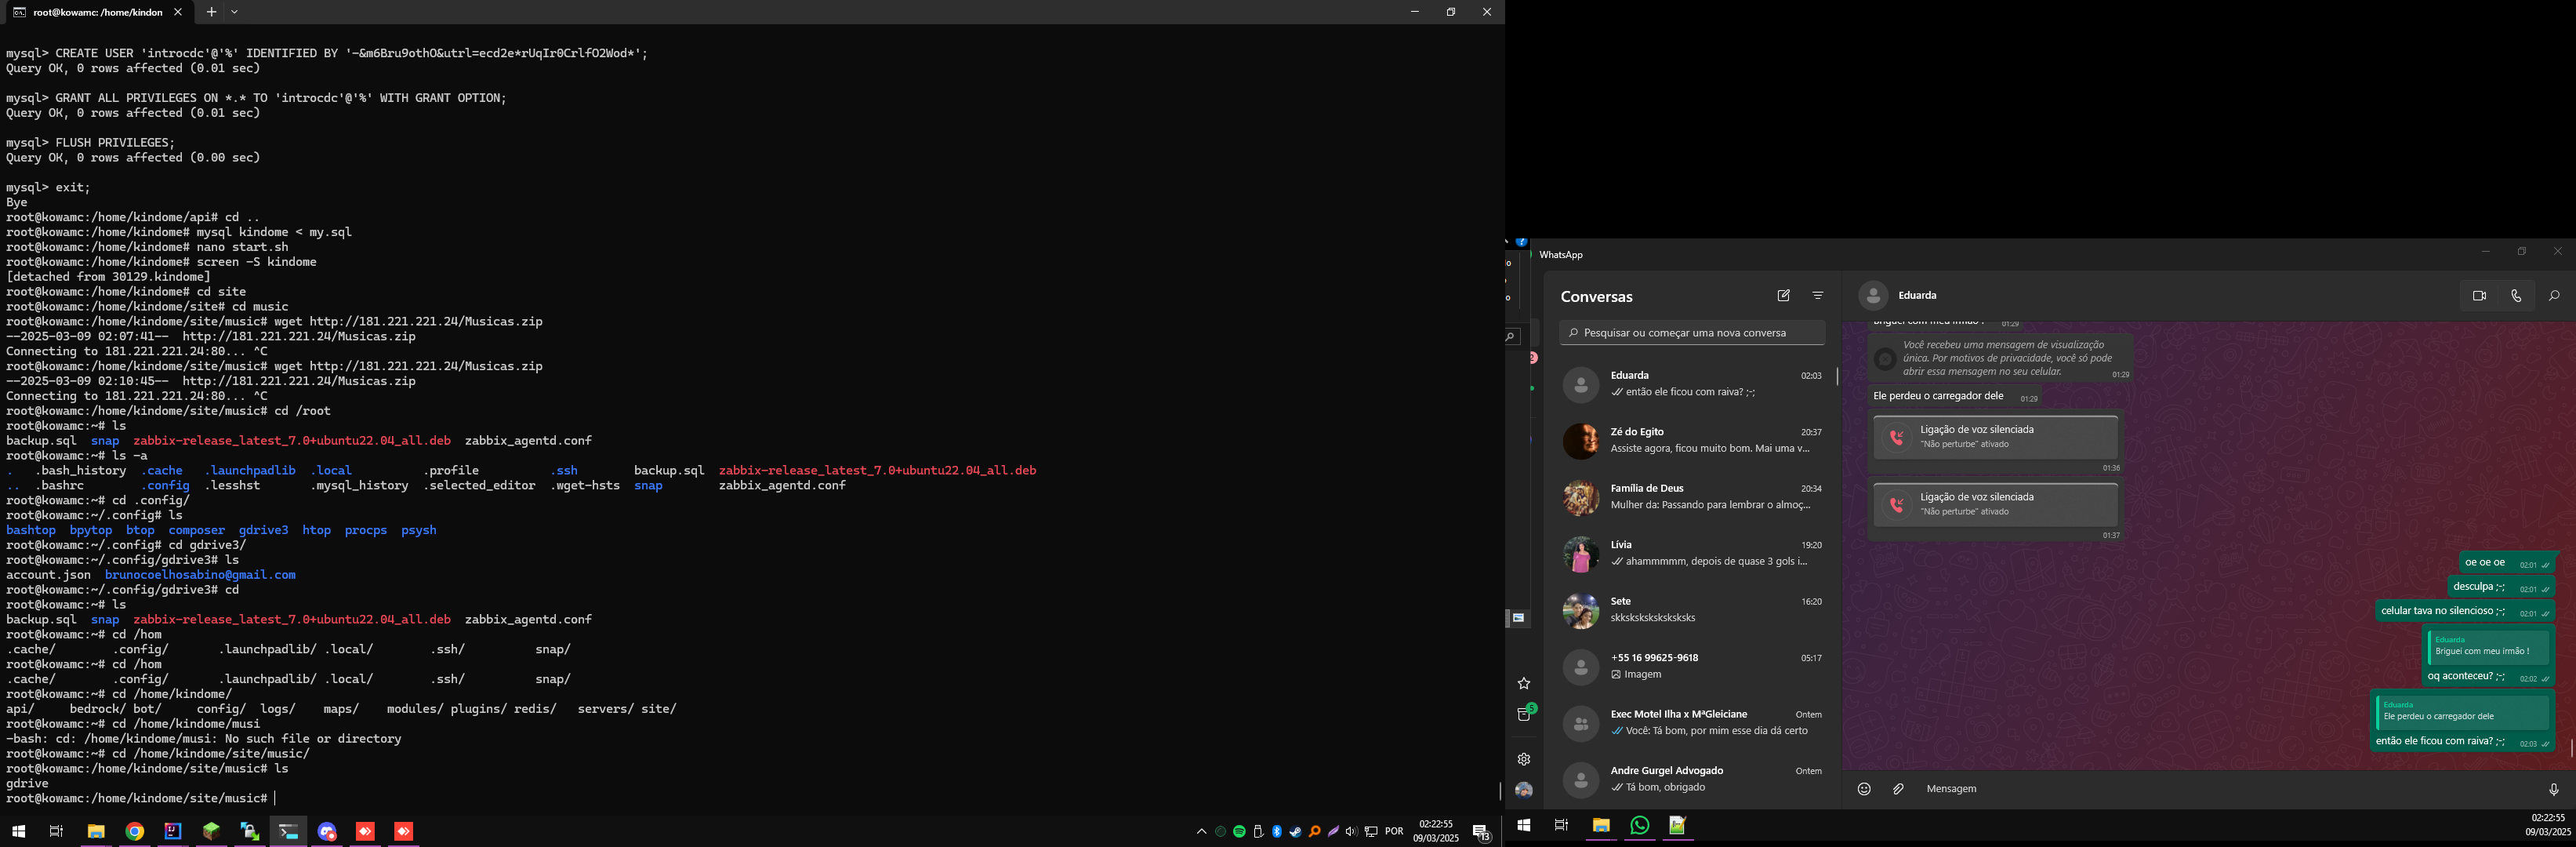Open the clock showing 02:22:55 on left taskbar
The height and width of the screenshot is (847, 2576).
1436,832
